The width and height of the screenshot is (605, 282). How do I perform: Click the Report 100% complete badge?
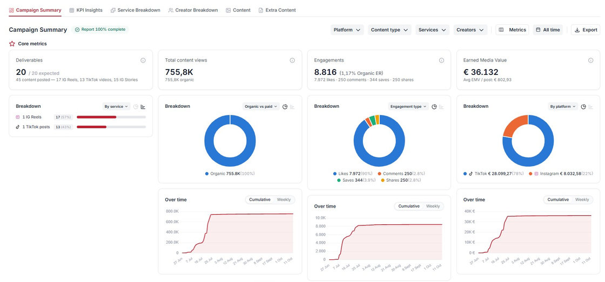click(100, 29)
